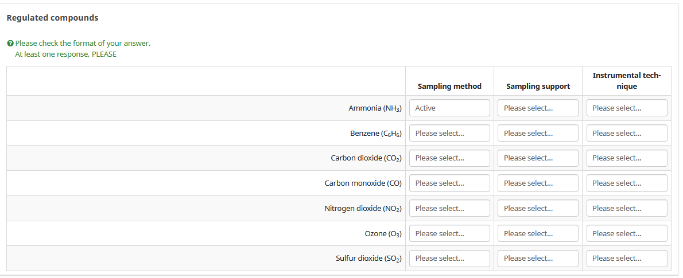Open Carbon dioxide instrumental technique dropdown
683x278 pixels.
tap(627, 158)
